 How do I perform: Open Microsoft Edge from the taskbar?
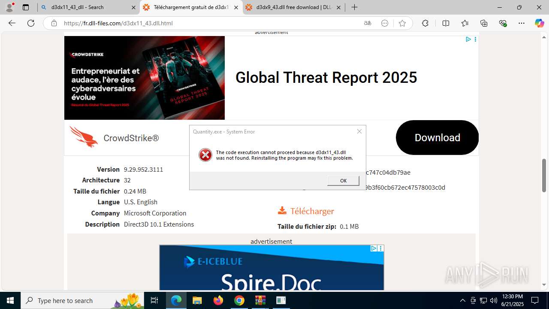coord(176,300)
